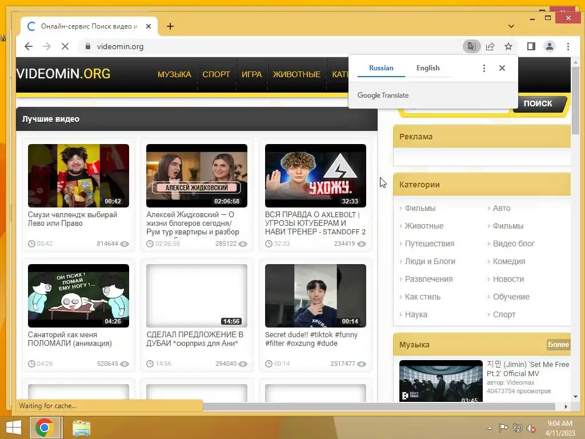Click Более button in Музыка section
Screen dimensions: 585x439
point(558,344)
